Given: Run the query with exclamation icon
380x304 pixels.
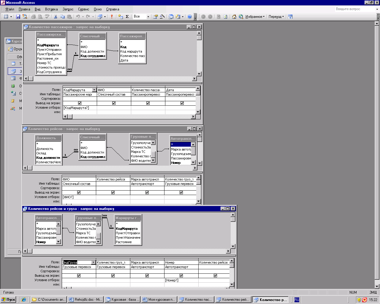Looking at the screenshot, I should coord(112,17).
